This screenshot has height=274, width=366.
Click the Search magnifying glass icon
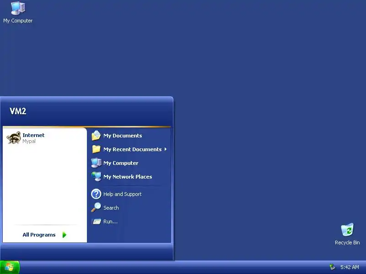(96, 207)
